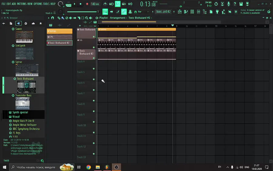This screenshot has width=273, height=171.
Task: Mute Track 4 using its green LED
Action: click(94, 69)
